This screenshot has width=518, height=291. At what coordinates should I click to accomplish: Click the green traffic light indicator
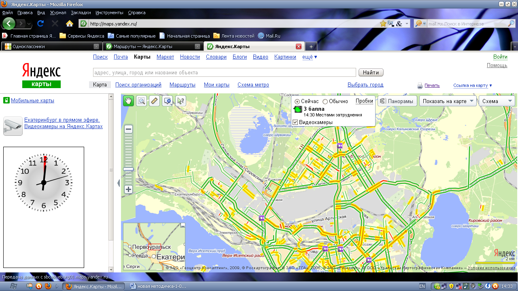[x=298, y=110]
